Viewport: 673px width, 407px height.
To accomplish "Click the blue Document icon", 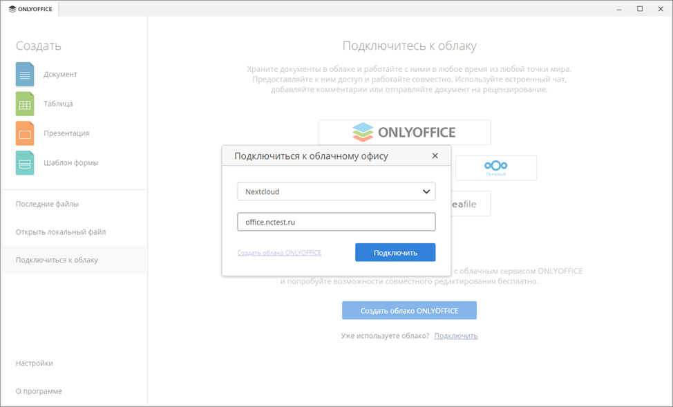I will pos(25,74).
